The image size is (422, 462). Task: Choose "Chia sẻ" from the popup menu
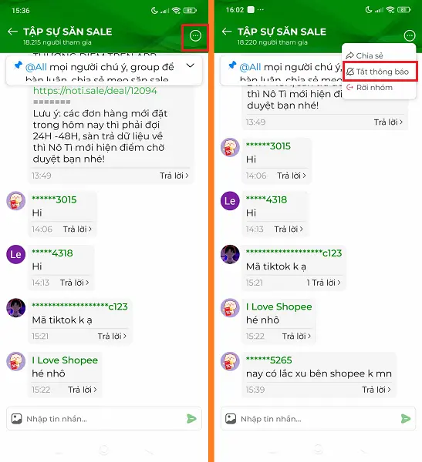(x=365, y=55)
